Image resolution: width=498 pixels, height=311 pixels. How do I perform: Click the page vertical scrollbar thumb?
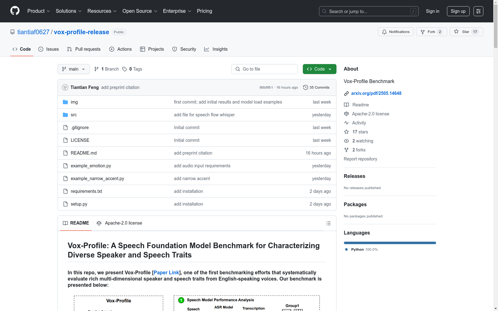point(496,26)
